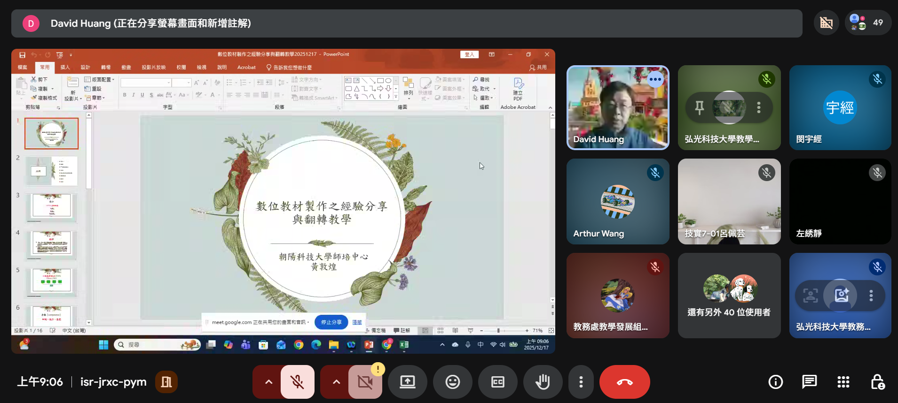Expand video settings chevron
This screenshot has height=403, width=898.
point(336,382)
